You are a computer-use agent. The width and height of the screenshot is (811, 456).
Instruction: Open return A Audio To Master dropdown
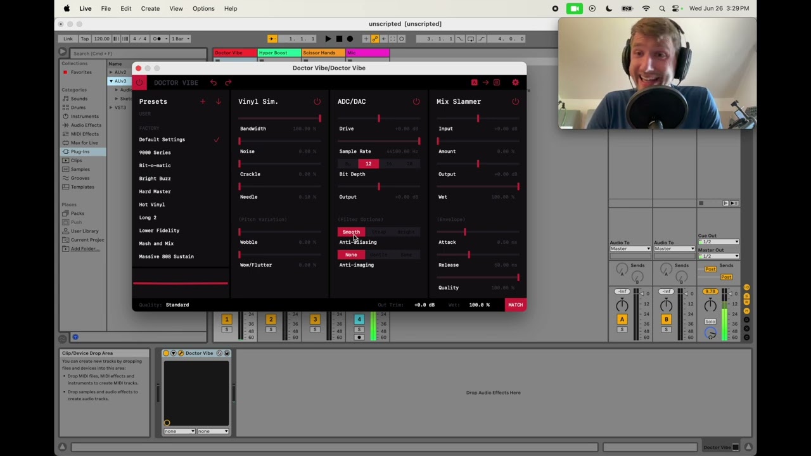click(630, 249)
